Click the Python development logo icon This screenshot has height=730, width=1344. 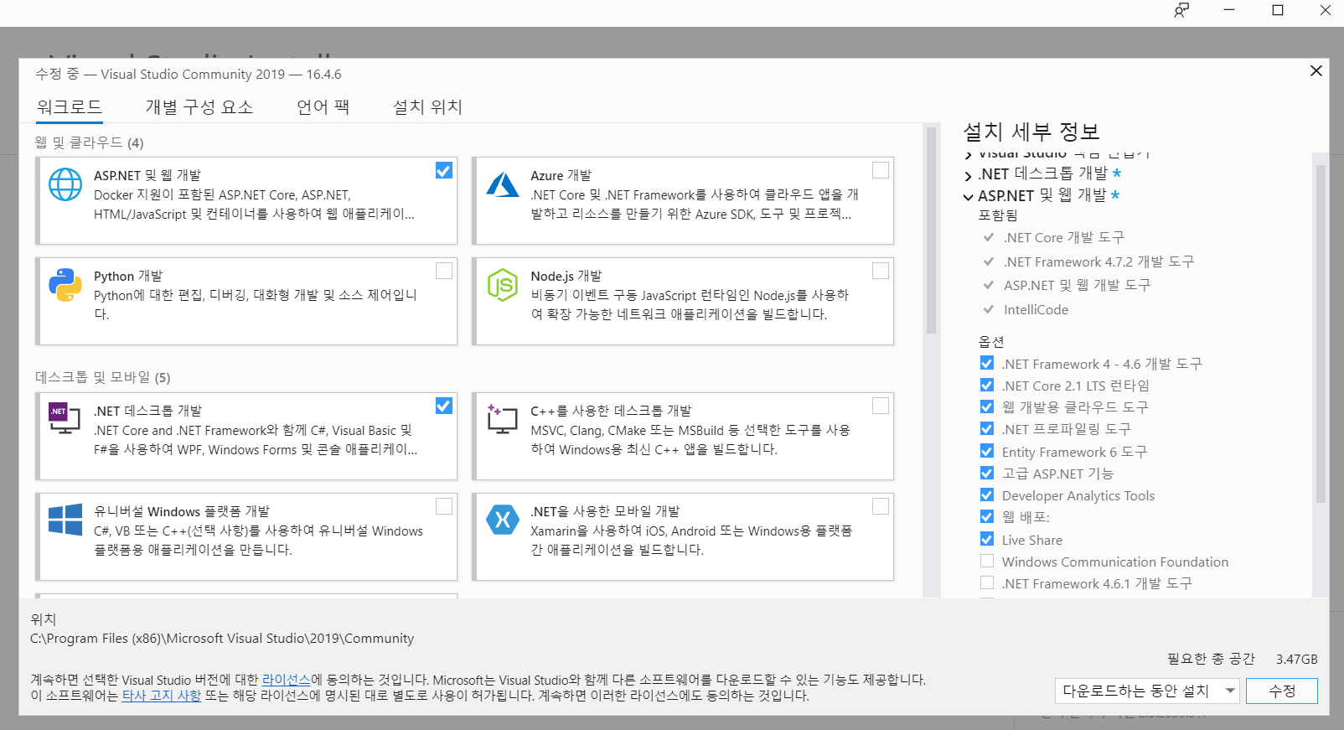coord(65,285)
